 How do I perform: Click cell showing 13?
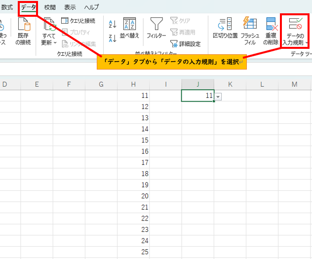133,118
